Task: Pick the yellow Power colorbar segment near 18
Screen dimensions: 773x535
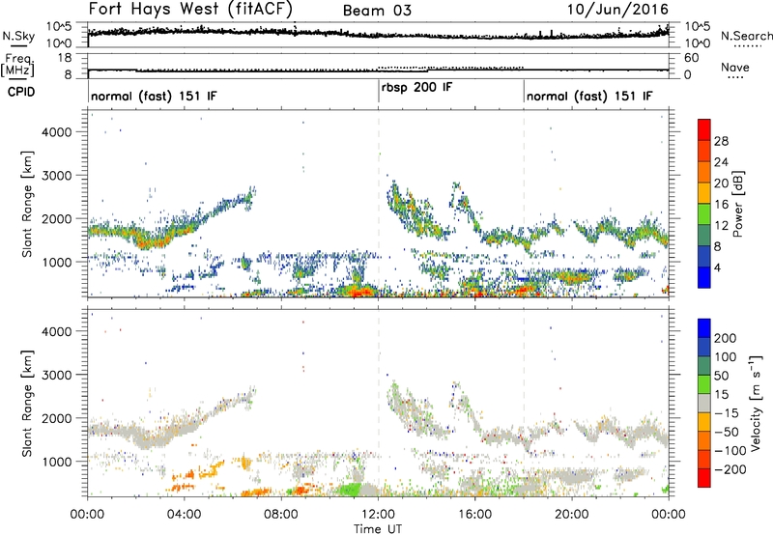Action: [x=704, y=192]
